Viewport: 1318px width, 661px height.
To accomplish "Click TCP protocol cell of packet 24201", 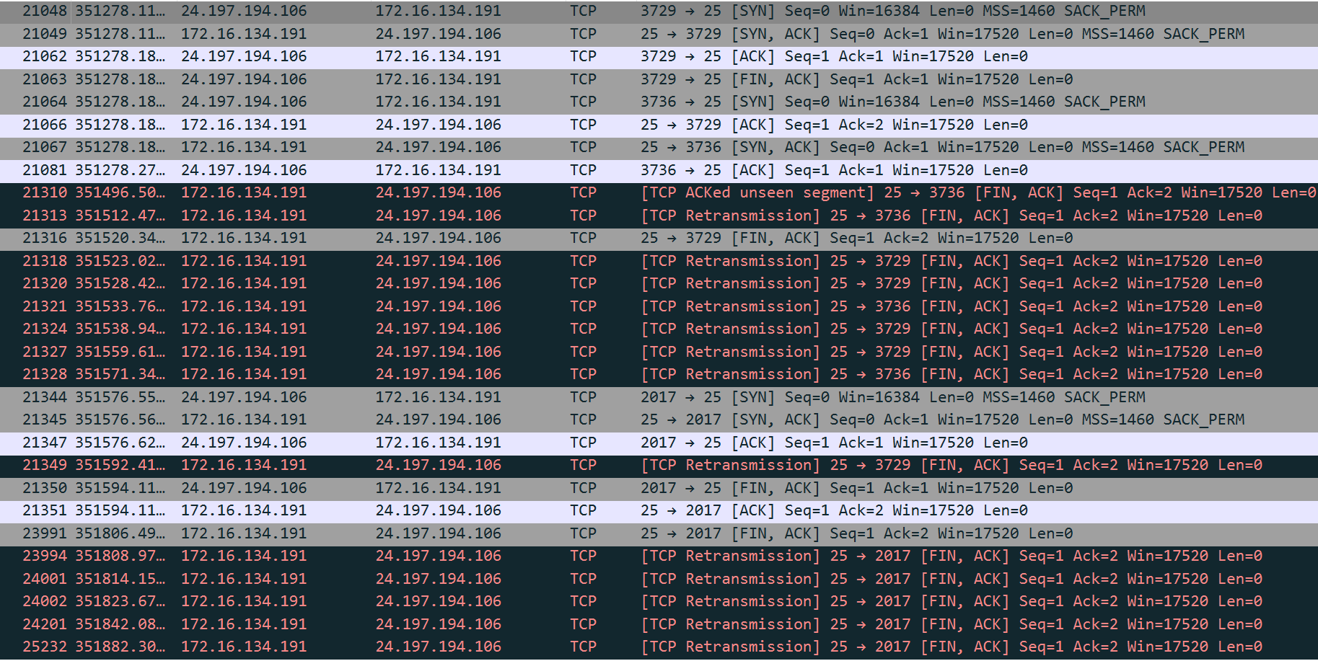I will tap(583, 624).
